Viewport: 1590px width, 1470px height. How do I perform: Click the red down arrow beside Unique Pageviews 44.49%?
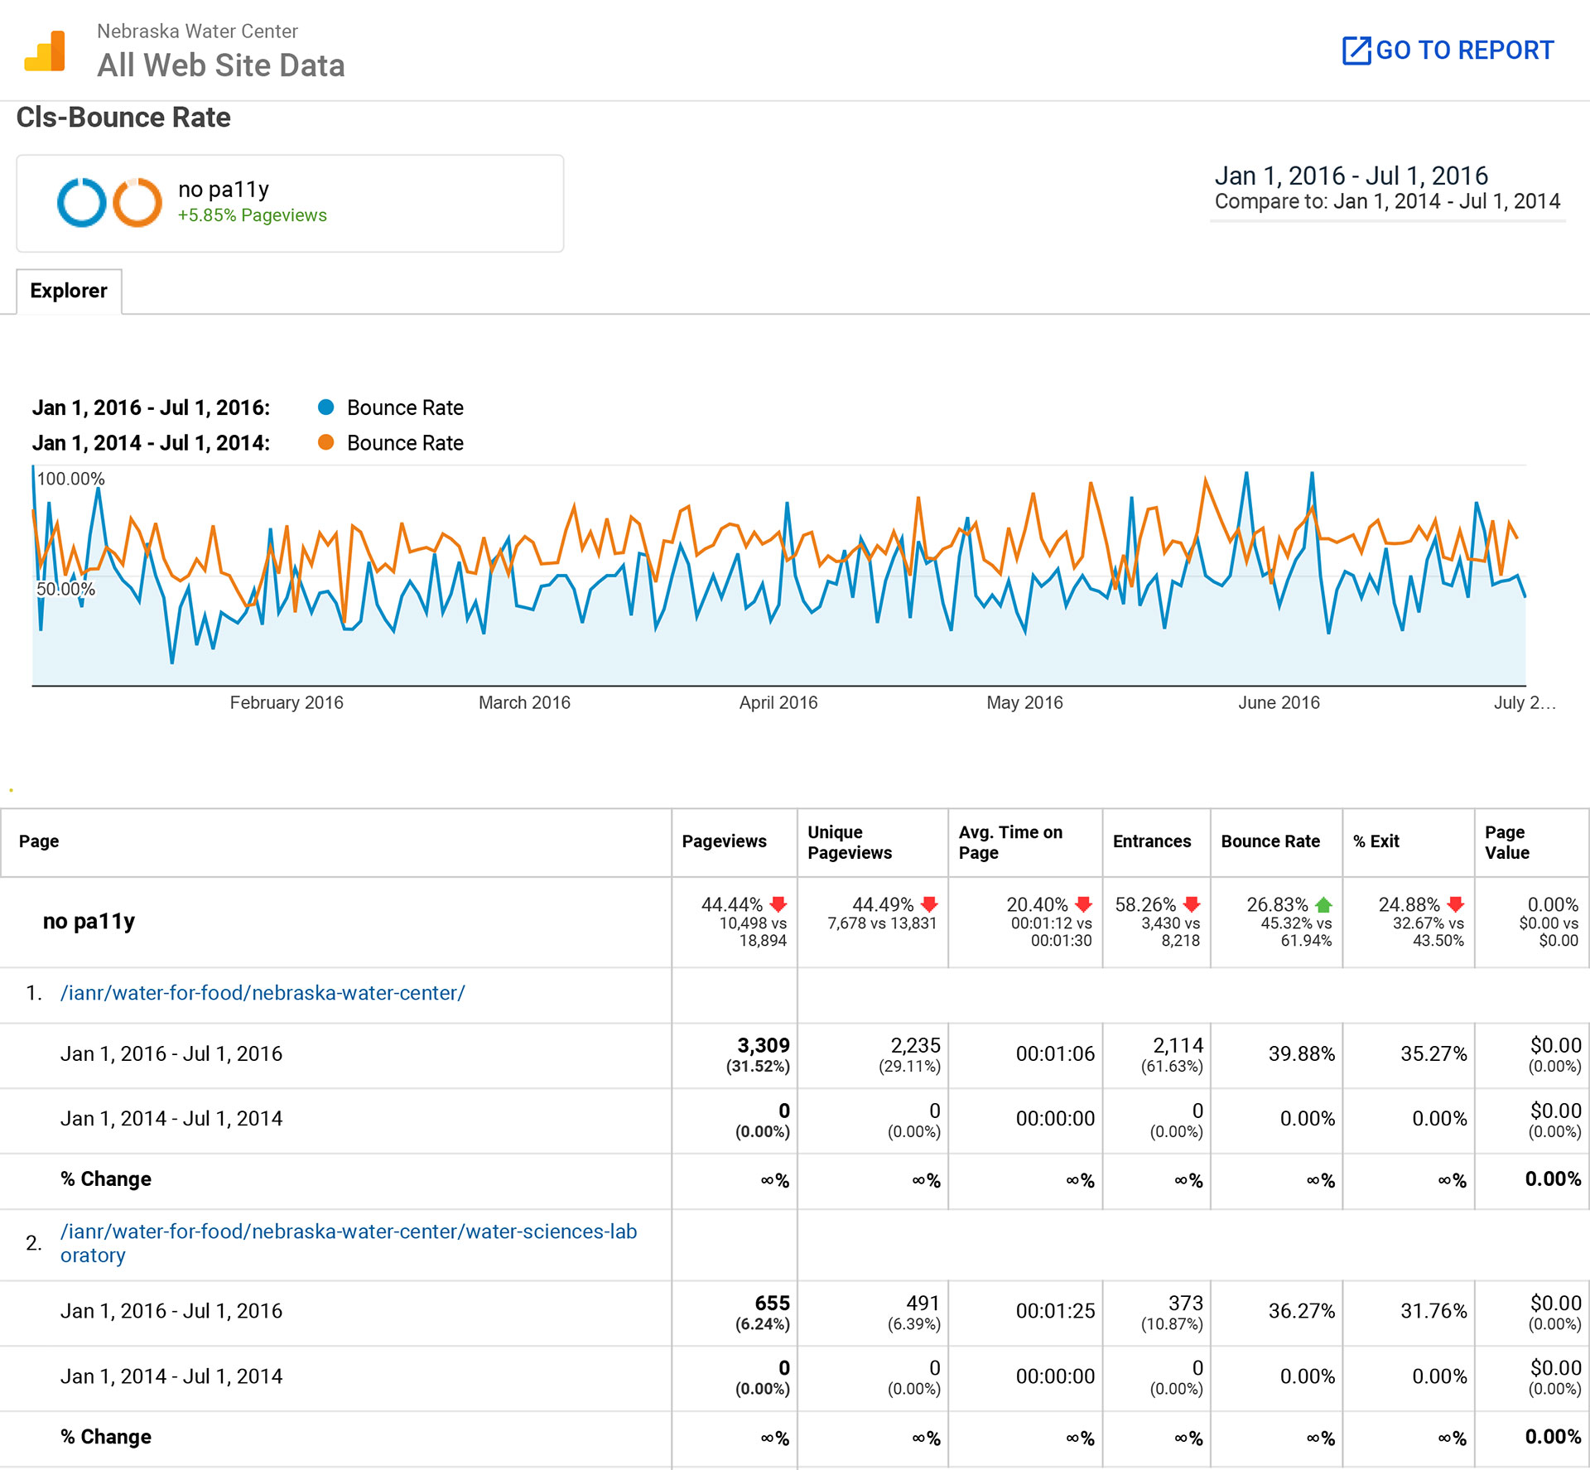[929, 904]
